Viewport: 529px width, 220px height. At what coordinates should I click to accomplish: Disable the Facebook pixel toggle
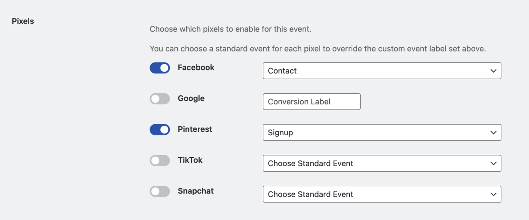[x=160, y=68]
